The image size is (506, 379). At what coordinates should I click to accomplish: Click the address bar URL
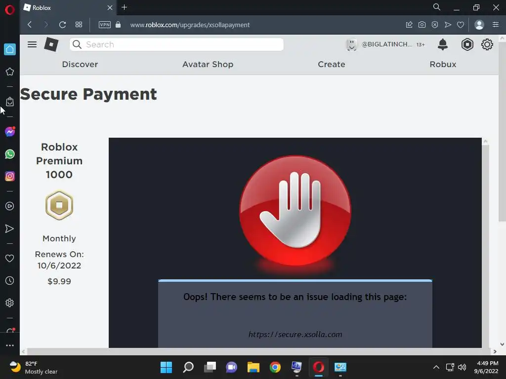pyautogui.click(x=190, y=25)
